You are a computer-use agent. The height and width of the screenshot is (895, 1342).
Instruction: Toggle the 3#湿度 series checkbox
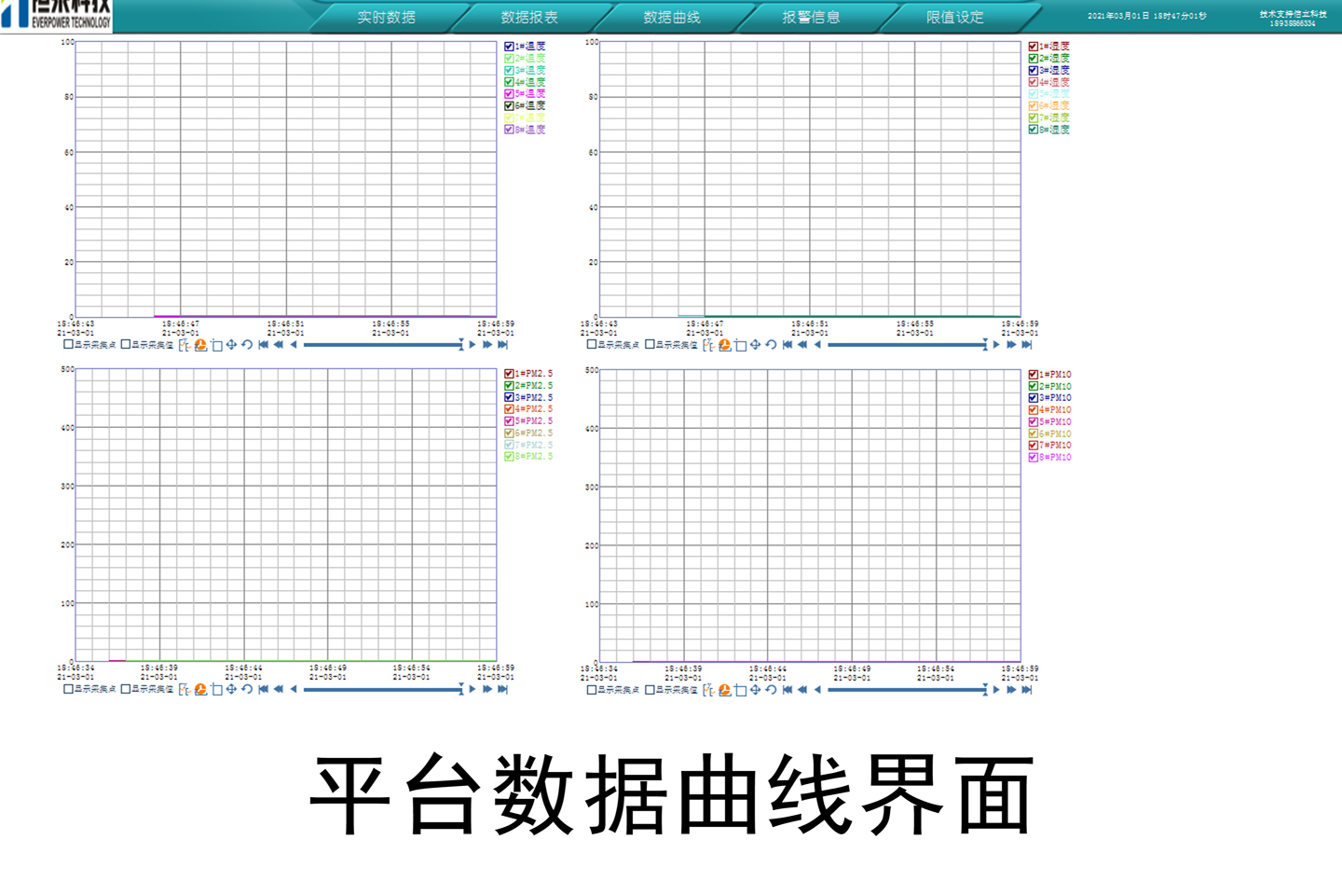click(1033, 70)
